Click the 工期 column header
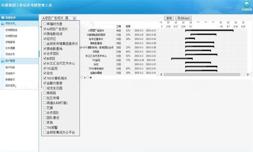 pos(118,26)
